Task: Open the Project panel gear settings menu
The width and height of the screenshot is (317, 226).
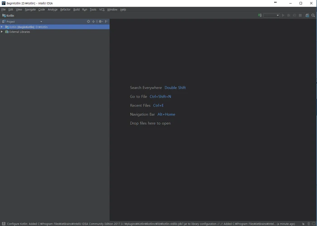Action: 101,21
